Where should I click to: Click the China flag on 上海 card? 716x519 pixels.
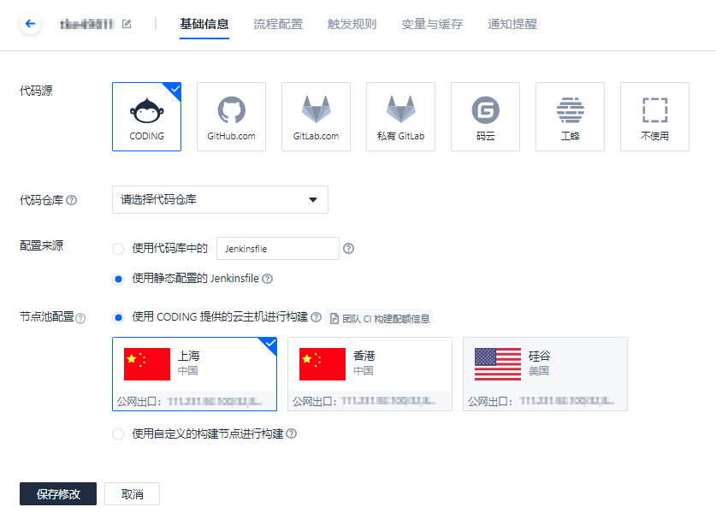pyautogui.click(x=147, y=363)
